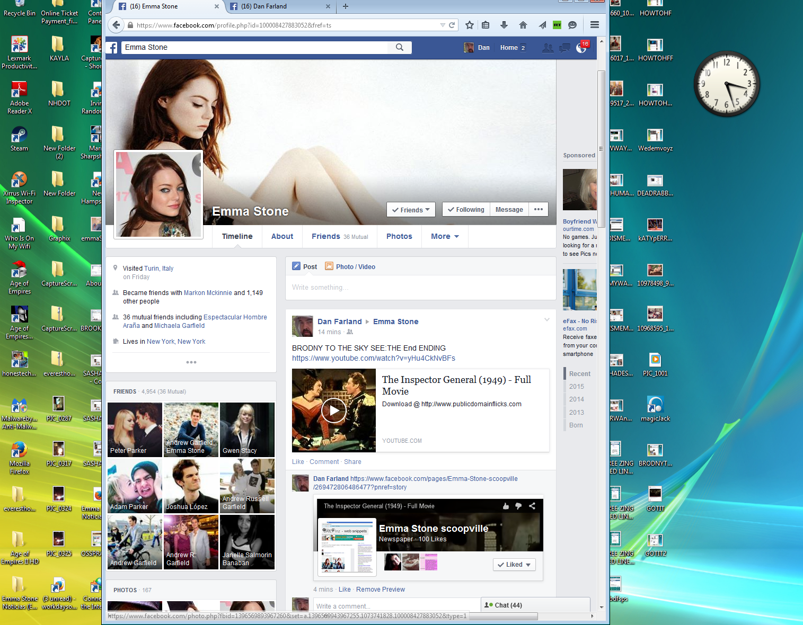803x625 pixels.
Task: Jump to Born on timeline navigator
Action: click(x=576, y=425)
